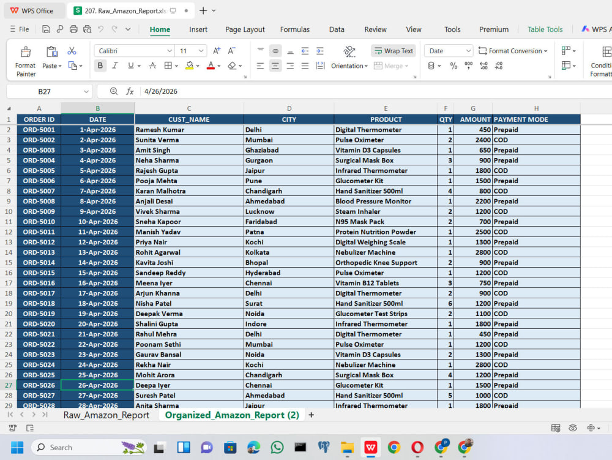This screenshot has height=460, width=612.
Task: Add a new sheet with plus button
Action: tap(311, 415)
